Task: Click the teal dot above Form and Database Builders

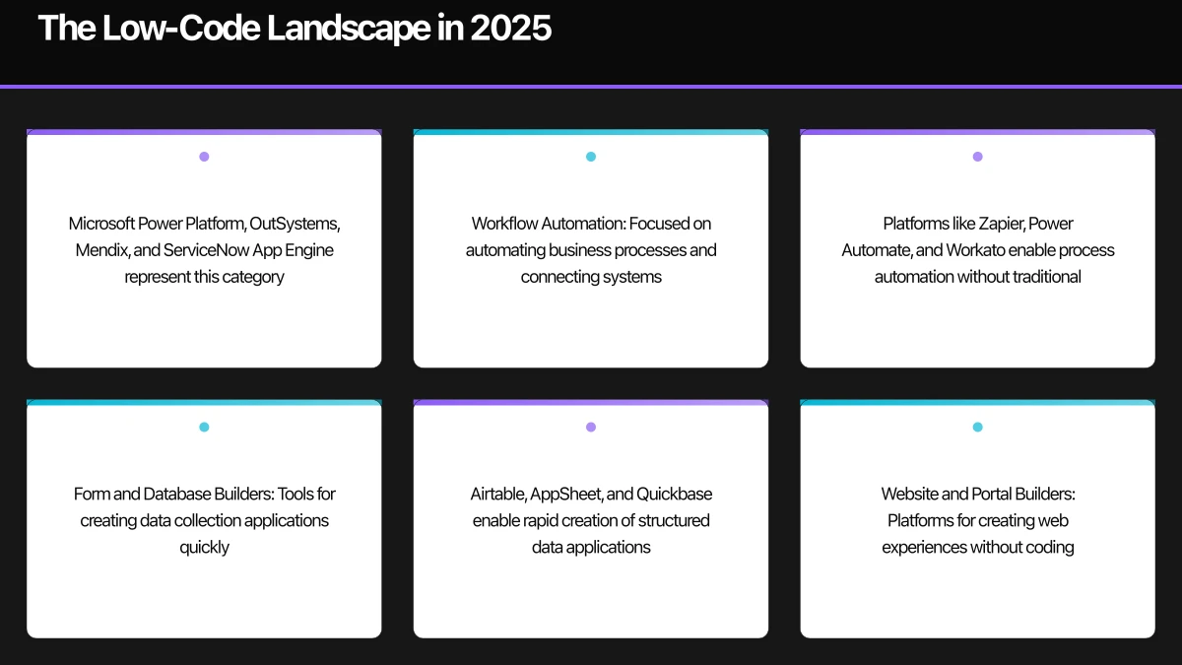Action: 204,428
